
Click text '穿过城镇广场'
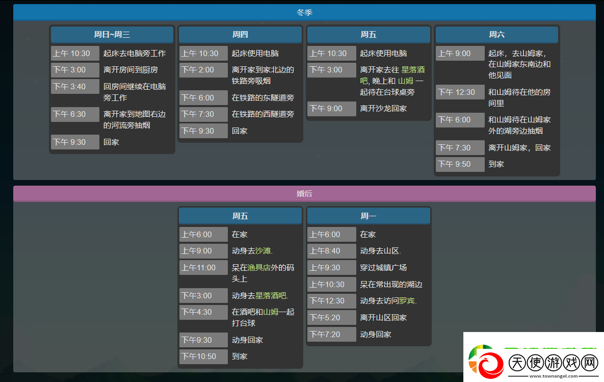pos(383,268)
